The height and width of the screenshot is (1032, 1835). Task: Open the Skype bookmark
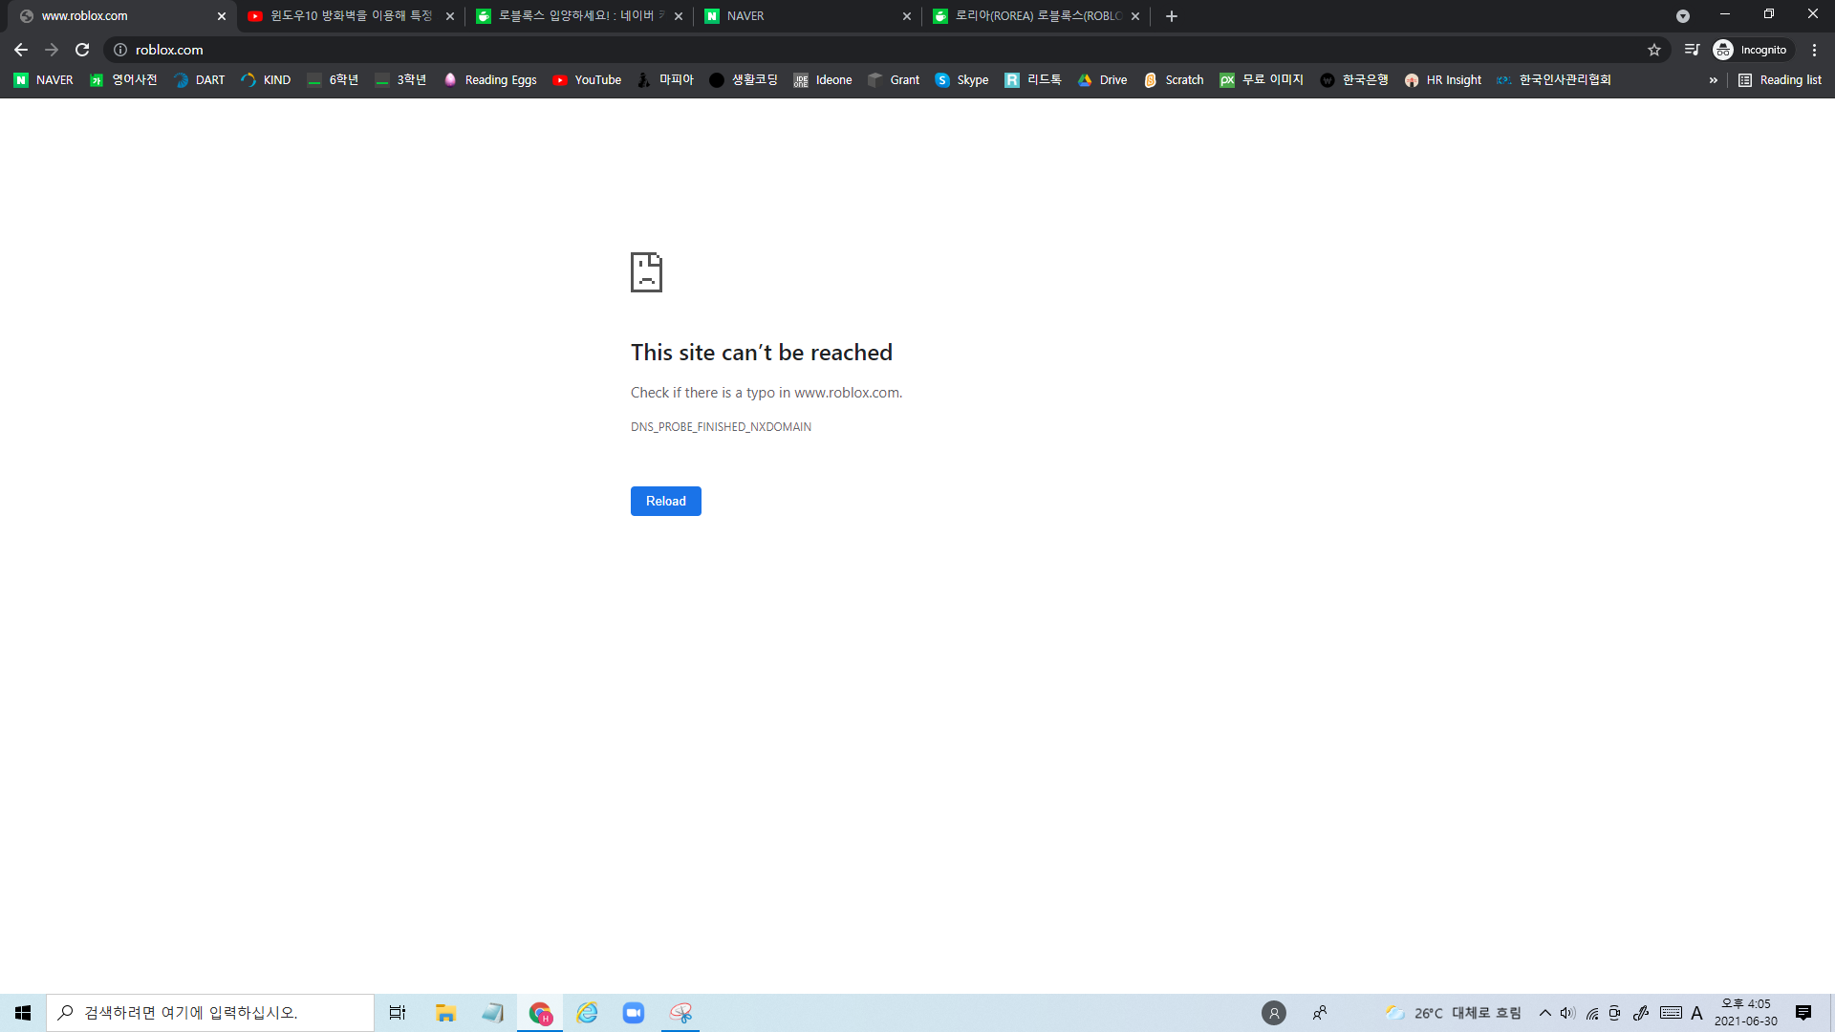[961, 80]
